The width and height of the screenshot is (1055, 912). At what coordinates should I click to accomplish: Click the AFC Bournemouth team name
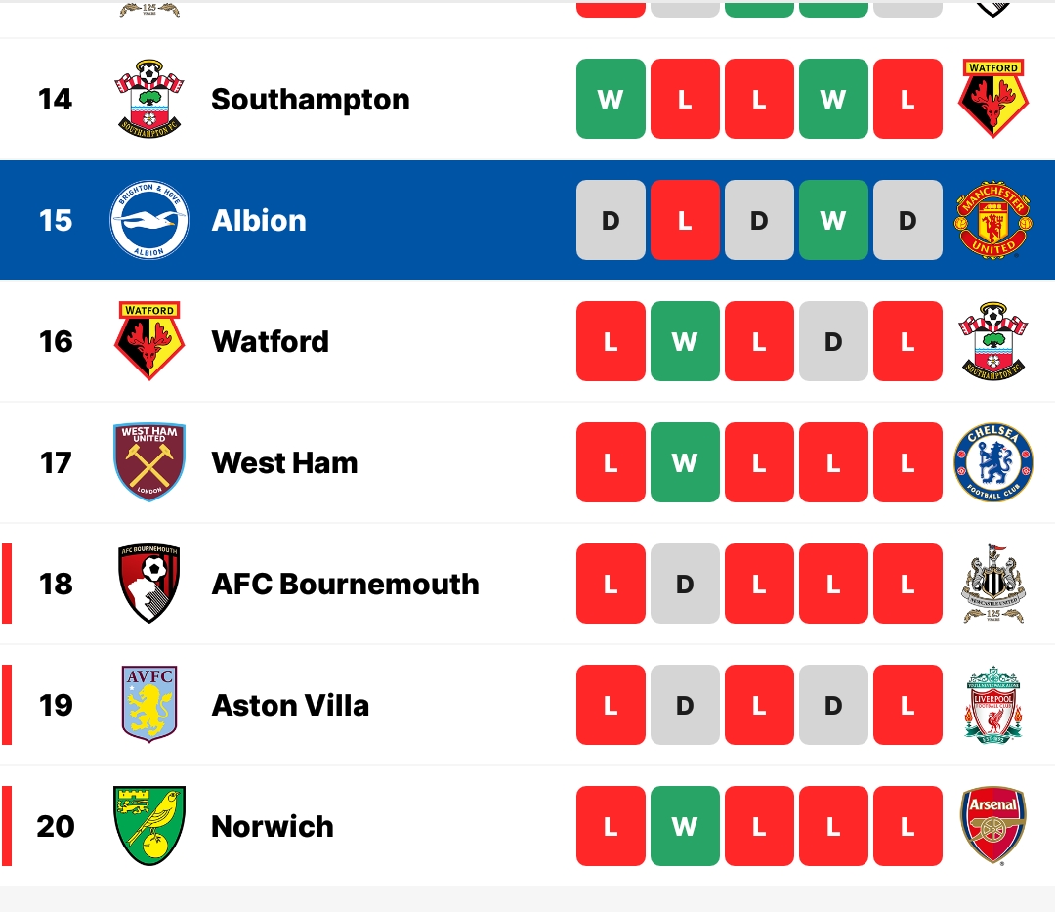[x=345, y=585]
